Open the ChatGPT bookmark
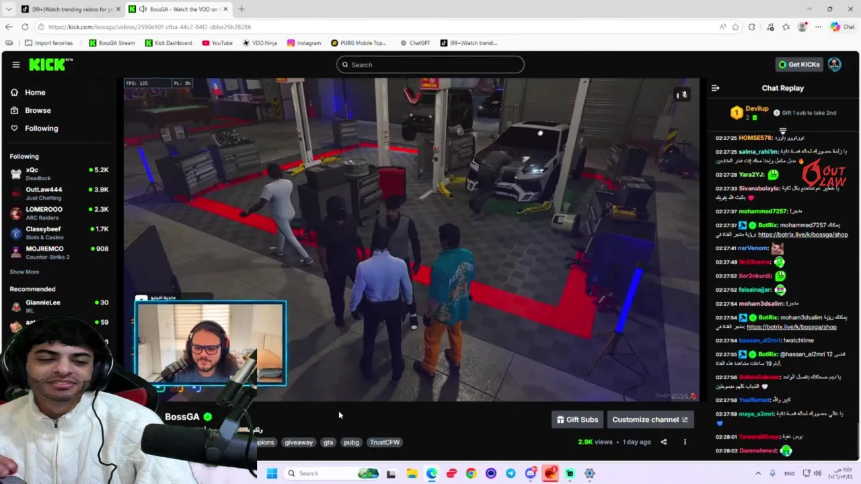This screenshot has height=484, width=861. point(415,43)
